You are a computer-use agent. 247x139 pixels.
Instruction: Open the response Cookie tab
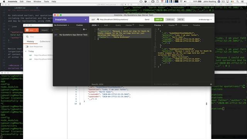185,25
